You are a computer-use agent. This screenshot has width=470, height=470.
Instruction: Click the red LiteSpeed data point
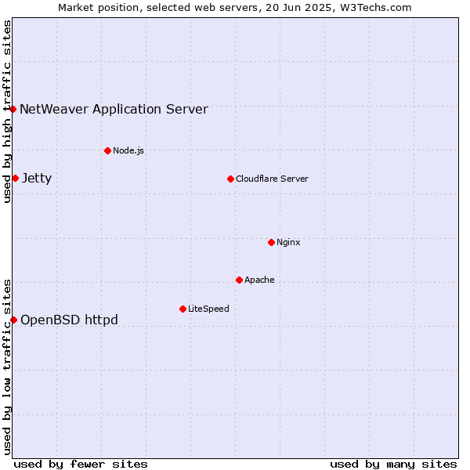point(183,309)
